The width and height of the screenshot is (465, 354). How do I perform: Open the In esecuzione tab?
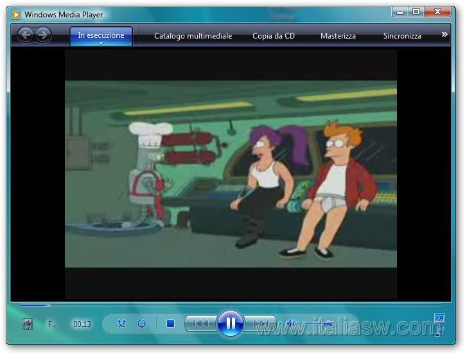(101, 36)
